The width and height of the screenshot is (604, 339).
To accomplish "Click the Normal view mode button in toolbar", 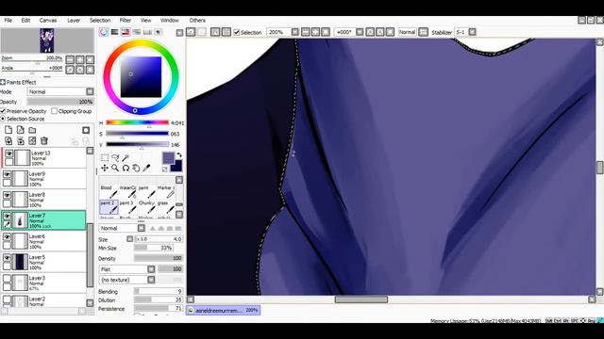I will 407,32.
